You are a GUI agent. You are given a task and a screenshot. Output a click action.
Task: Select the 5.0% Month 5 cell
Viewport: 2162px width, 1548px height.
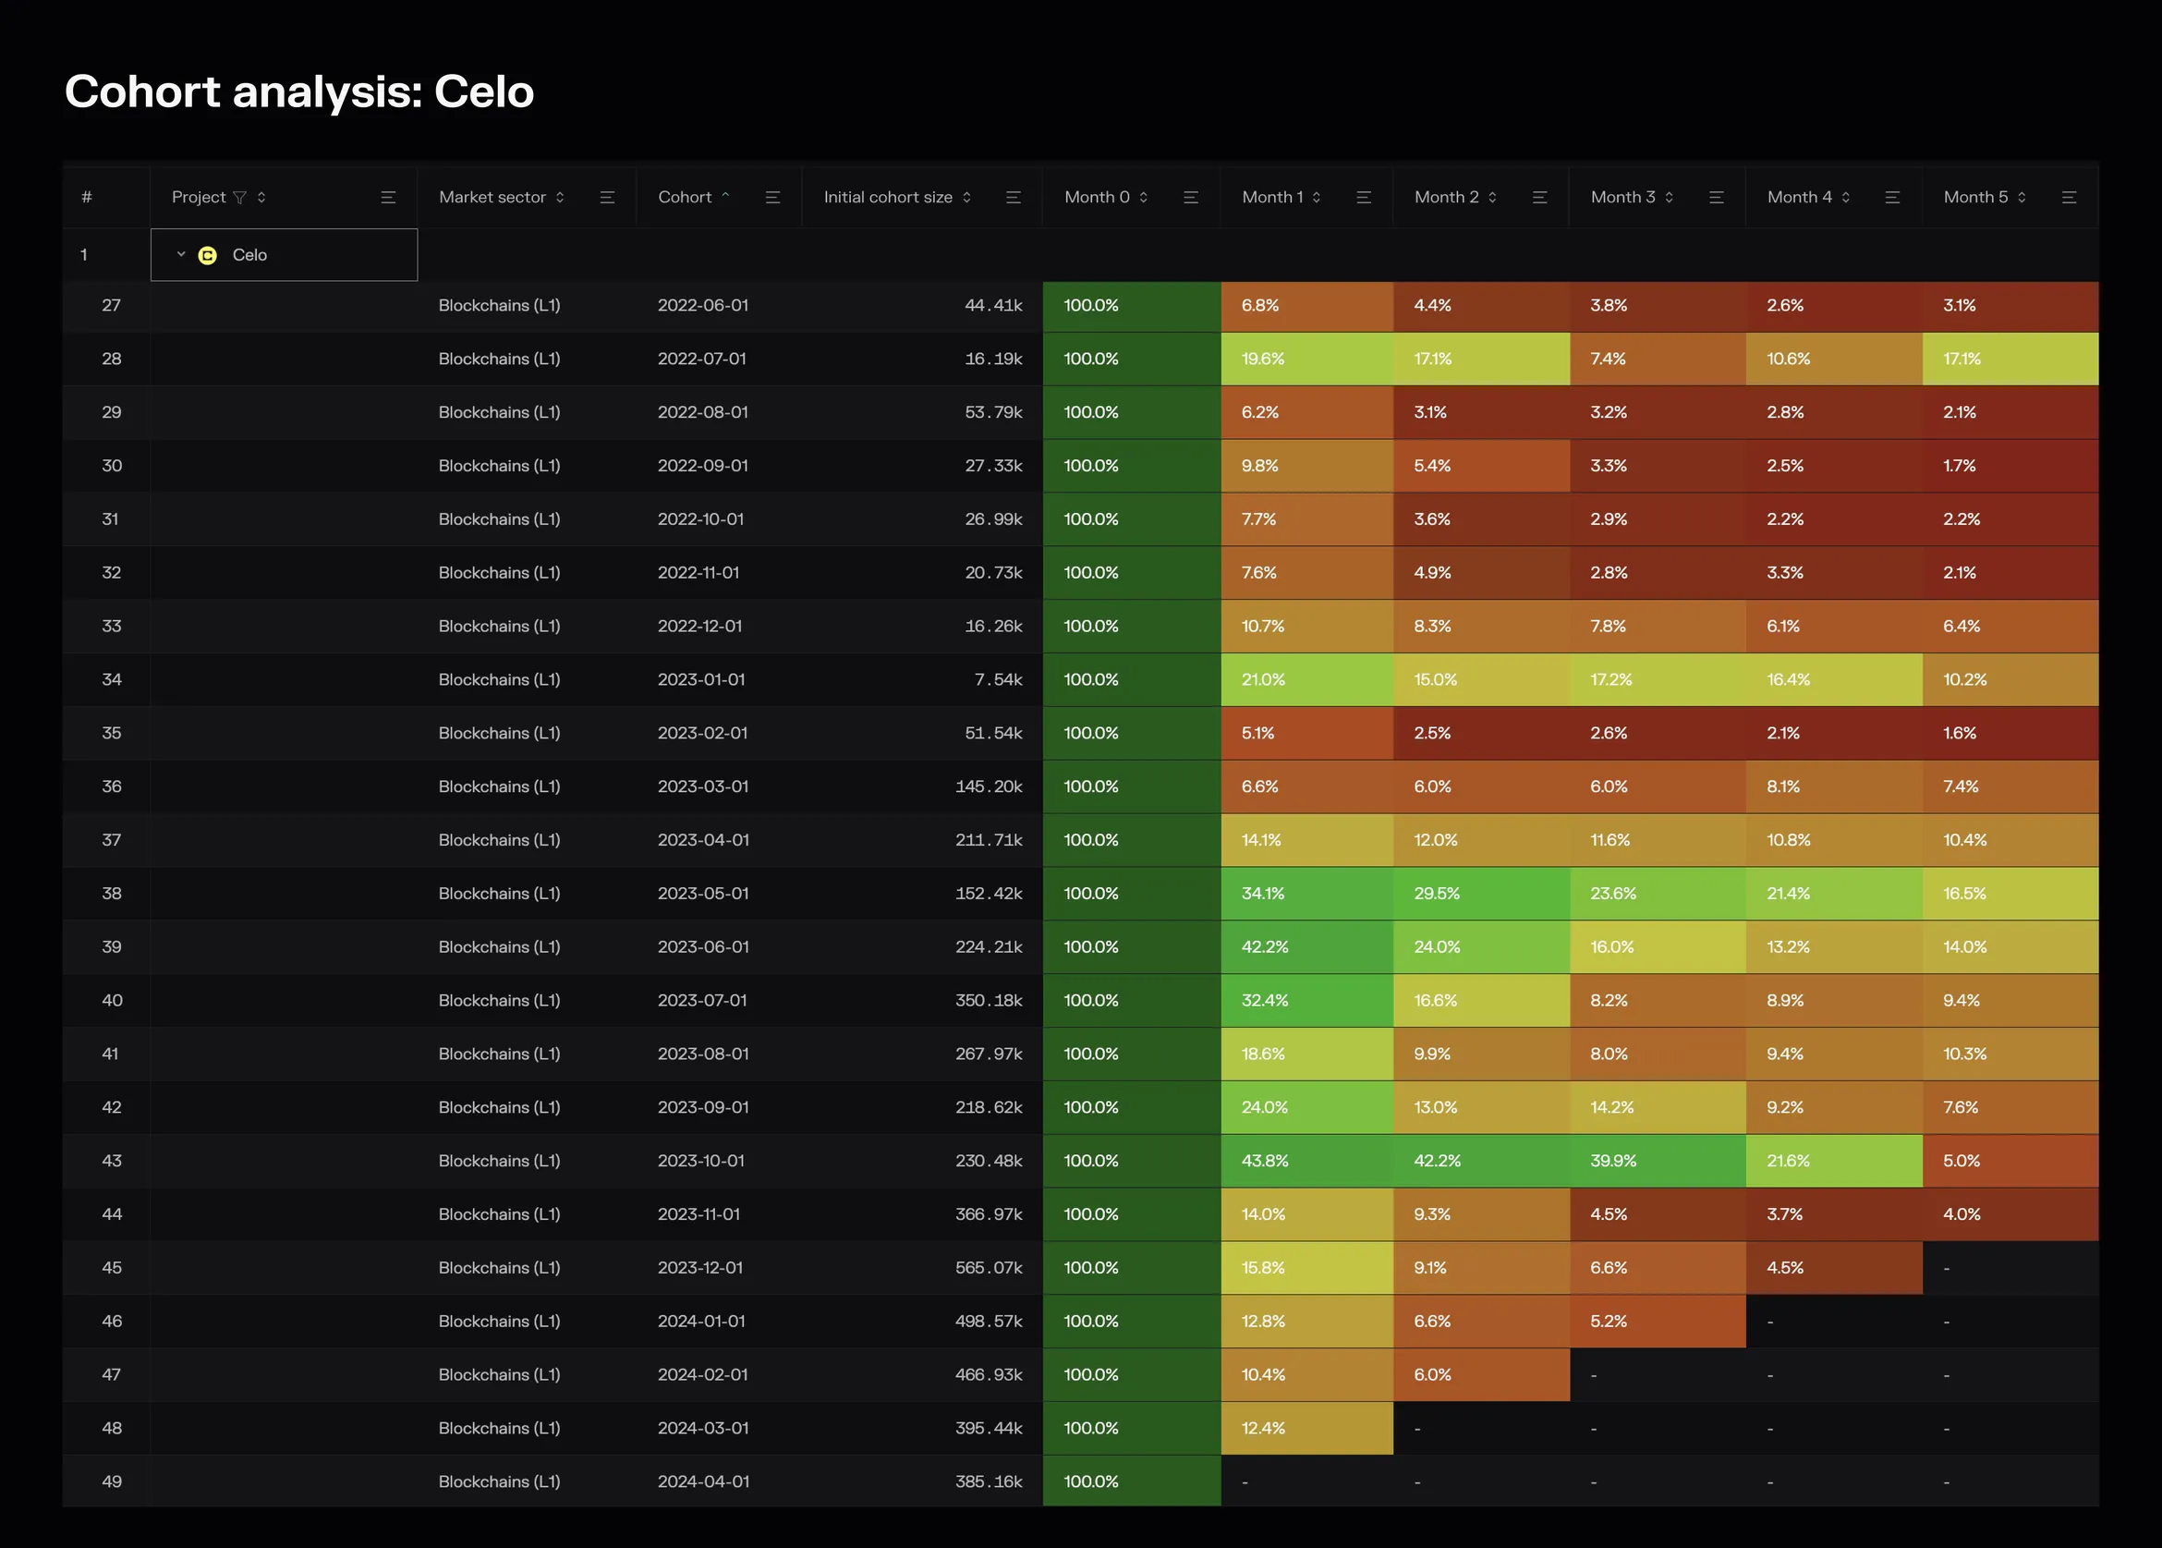pos(2010,1161)
